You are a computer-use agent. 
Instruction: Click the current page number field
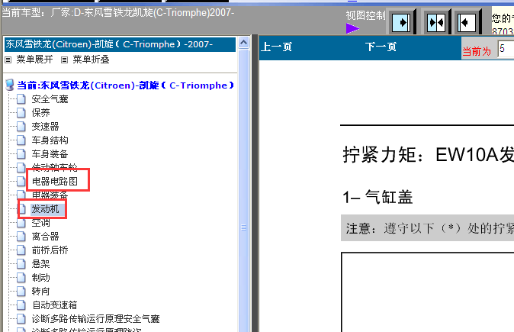(x=506, y=49)
